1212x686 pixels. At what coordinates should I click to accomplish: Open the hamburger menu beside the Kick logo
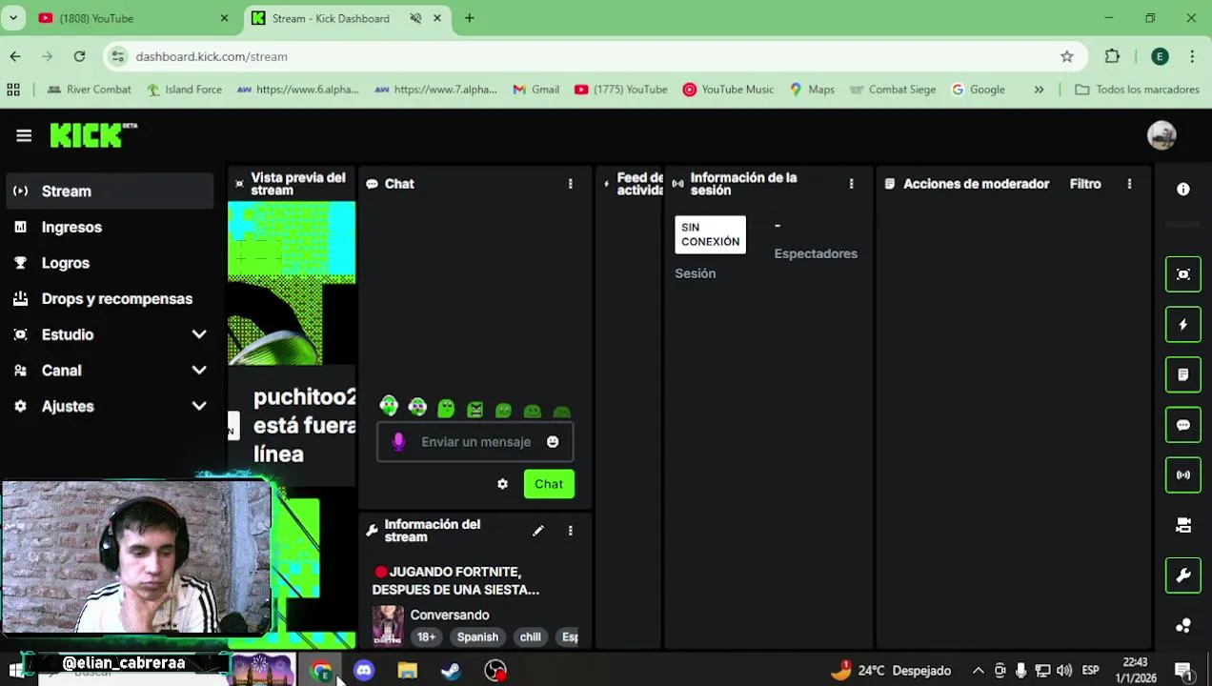24,135
